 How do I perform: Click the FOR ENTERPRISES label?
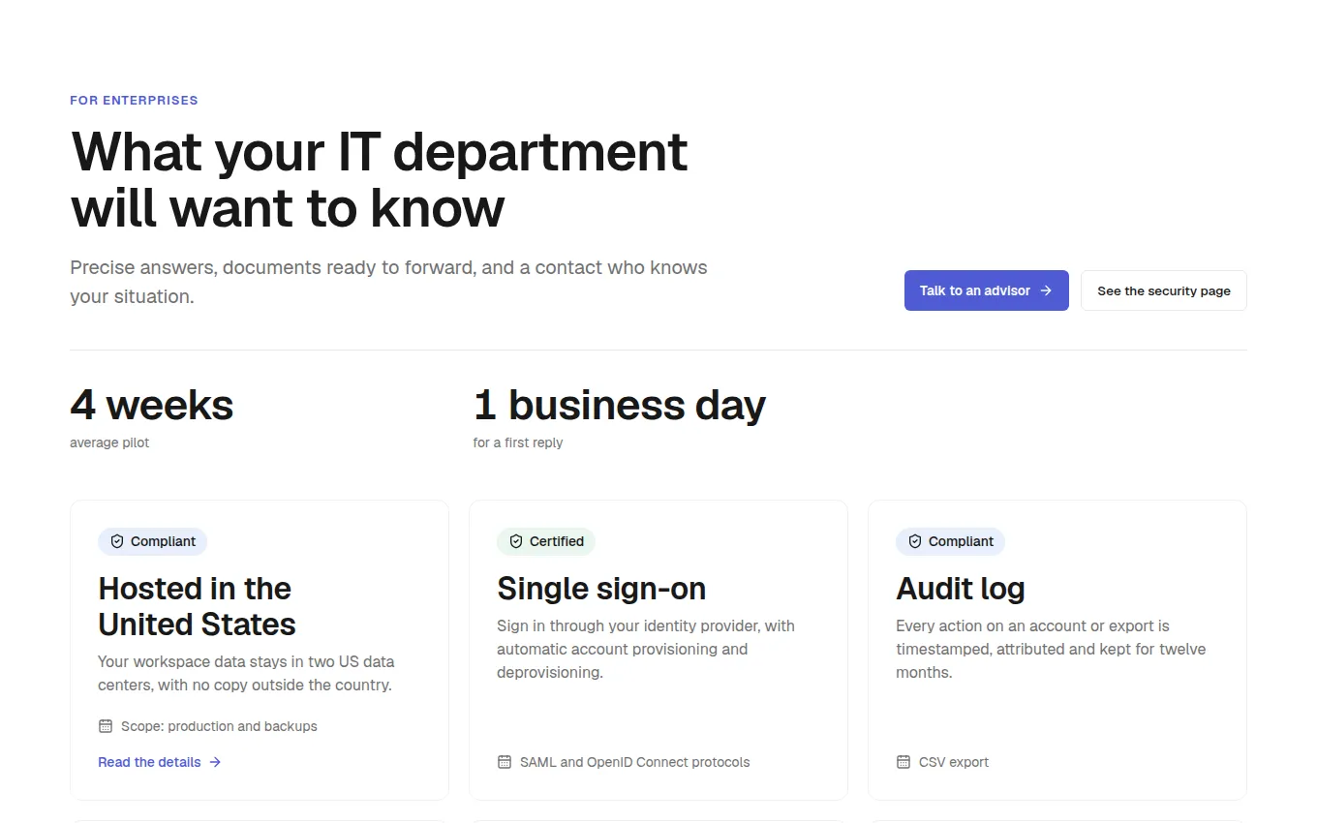point(134,100)
